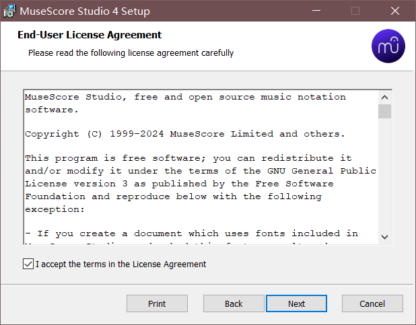Close the setup window with the X

(x=395, y=11)
